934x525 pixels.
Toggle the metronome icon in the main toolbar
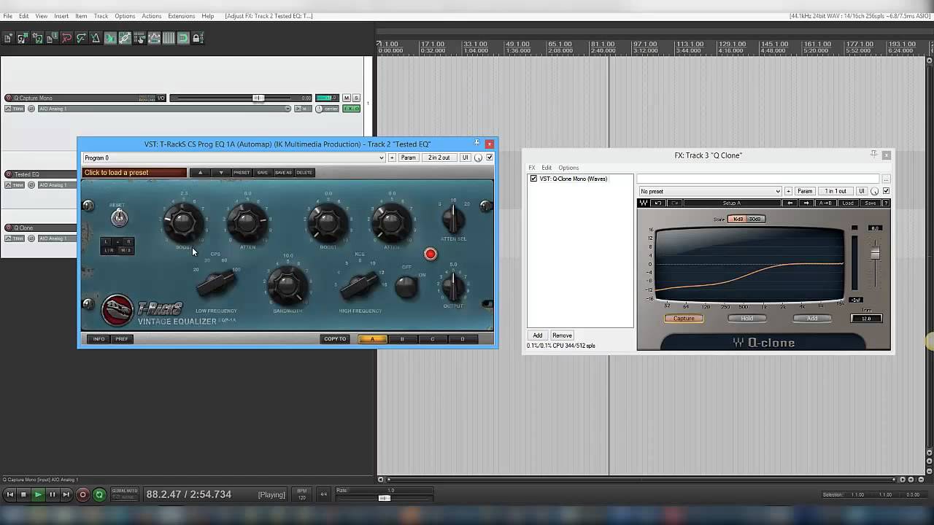96,38
